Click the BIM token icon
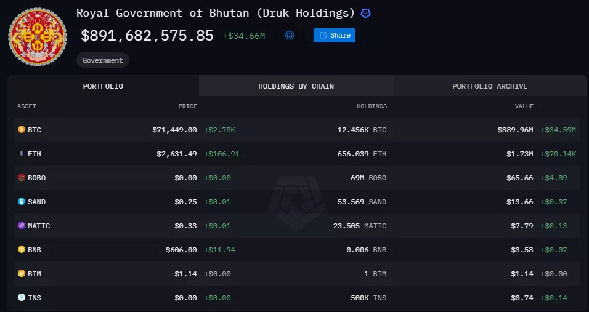The image size is (589, 312). 22,274
